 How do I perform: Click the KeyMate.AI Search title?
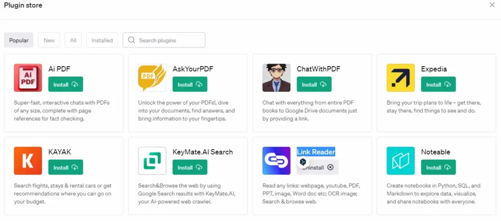click(203, 152)
